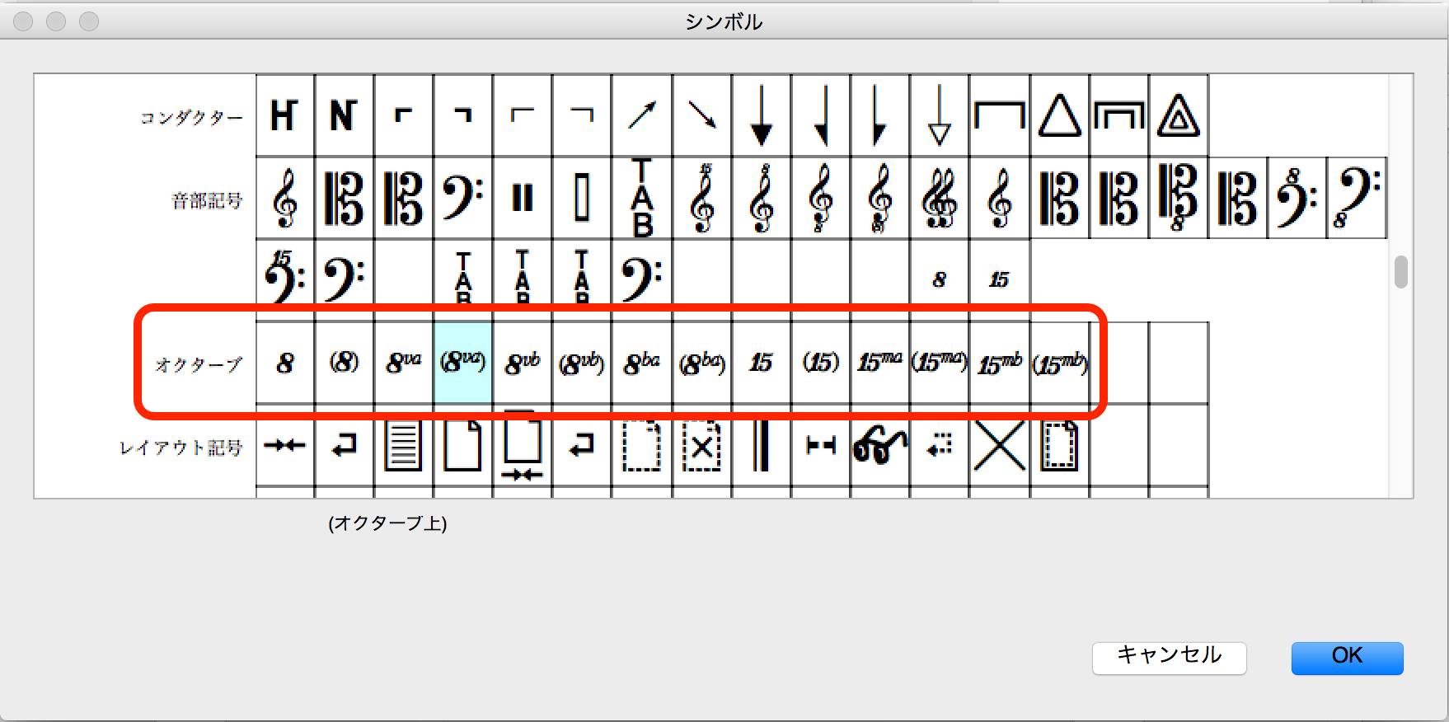
Task: Select the first treble clef in 音部記号 row
Action: click(284, 199)
